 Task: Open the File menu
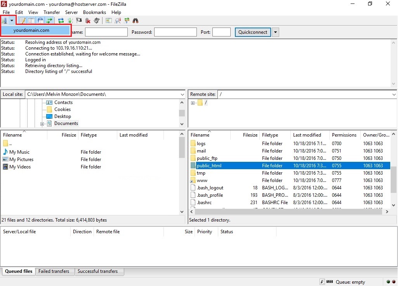point(6,12)
